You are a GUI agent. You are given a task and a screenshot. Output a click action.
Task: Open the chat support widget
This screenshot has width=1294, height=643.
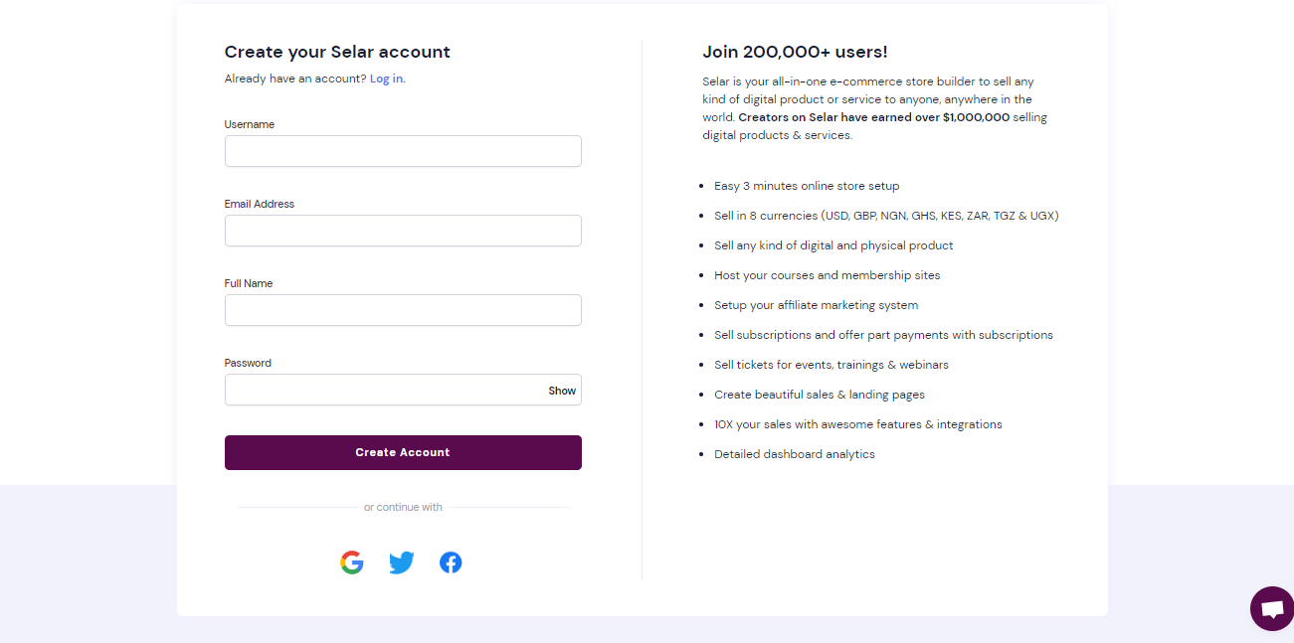tap(1271, 607)
